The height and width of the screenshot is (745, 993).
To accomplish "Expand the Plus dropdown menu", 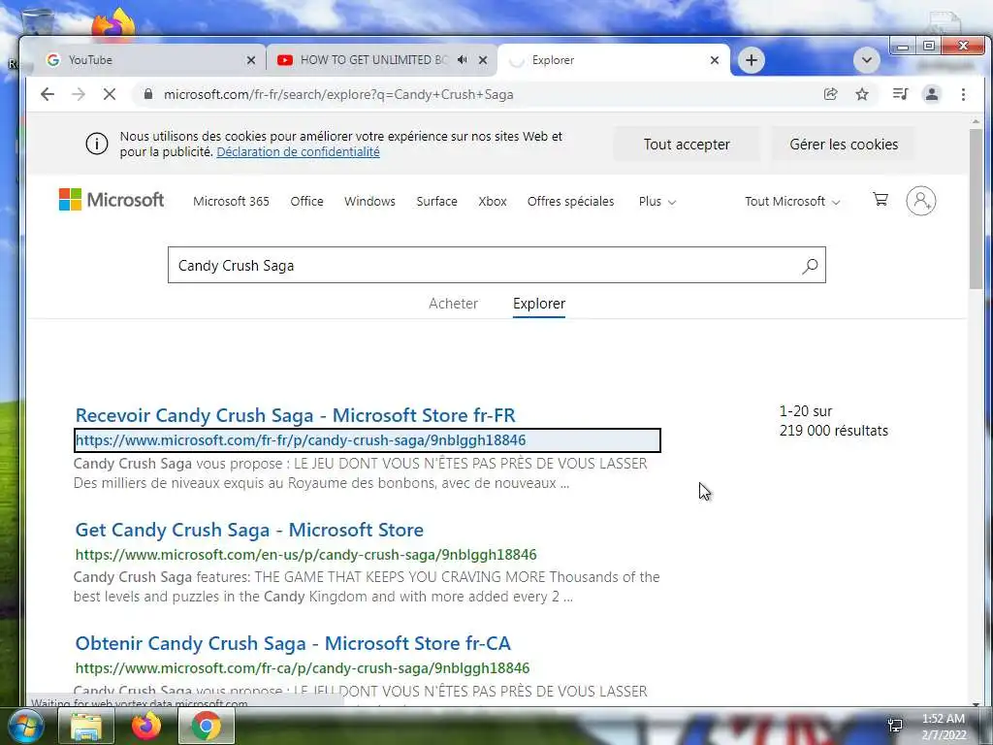I will point(657,202).
